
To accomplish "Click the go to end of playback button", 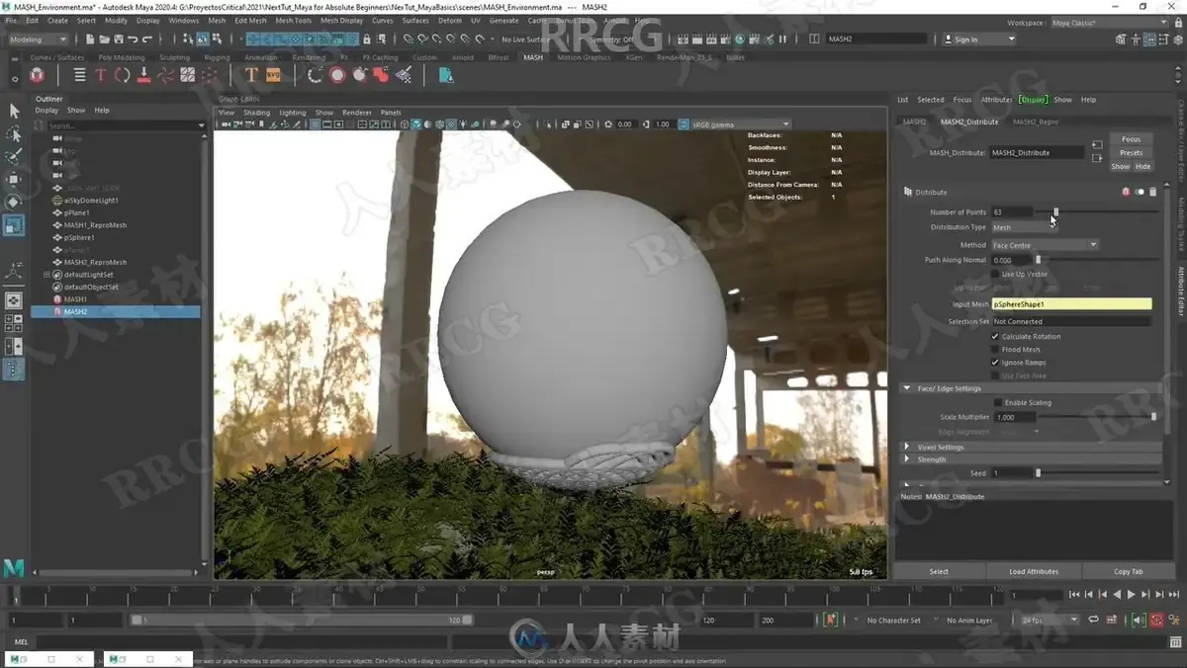I will click(1173, 595).
